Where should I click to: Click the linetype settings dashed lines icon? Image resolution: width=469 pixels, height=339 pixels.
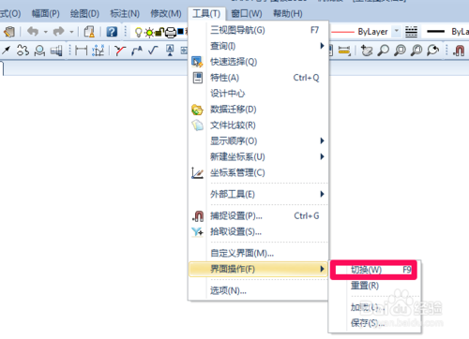point(411,32)
